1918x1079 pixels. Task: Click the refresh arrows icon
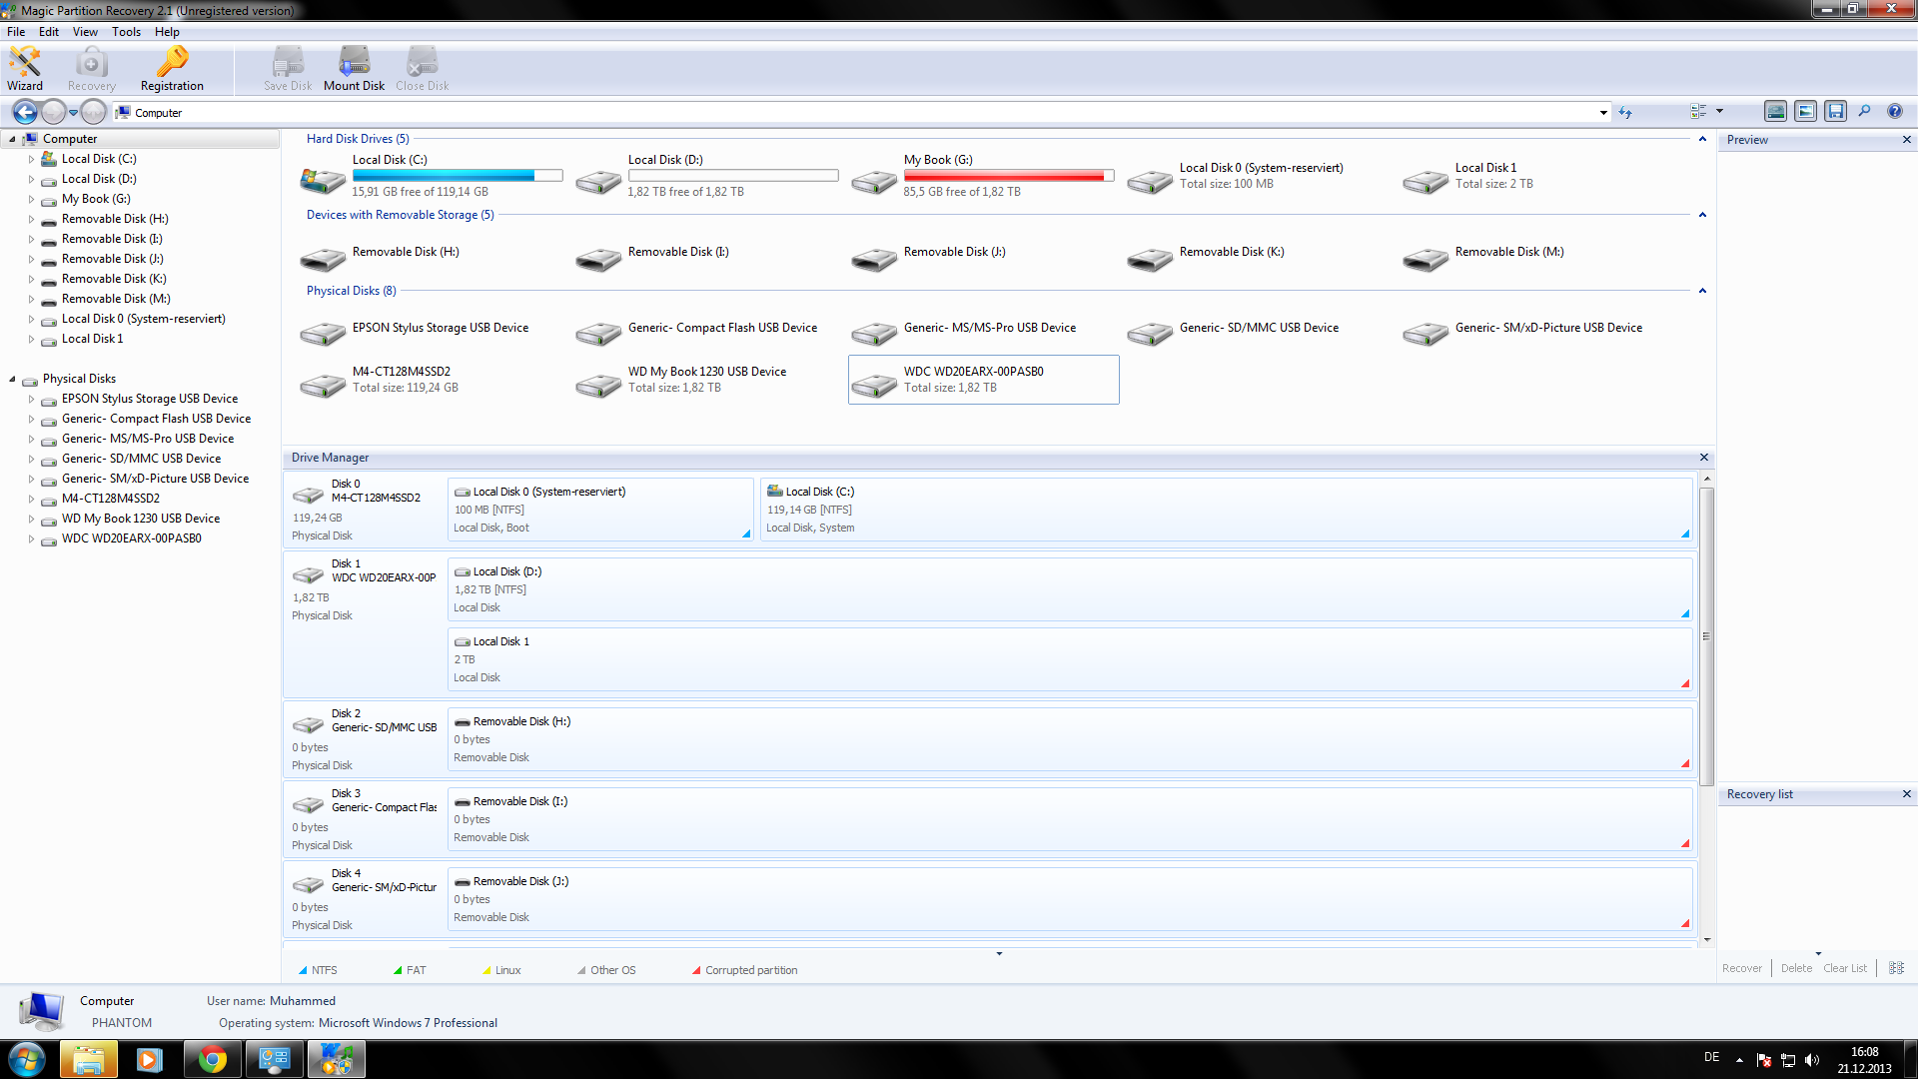[1625, 112]
